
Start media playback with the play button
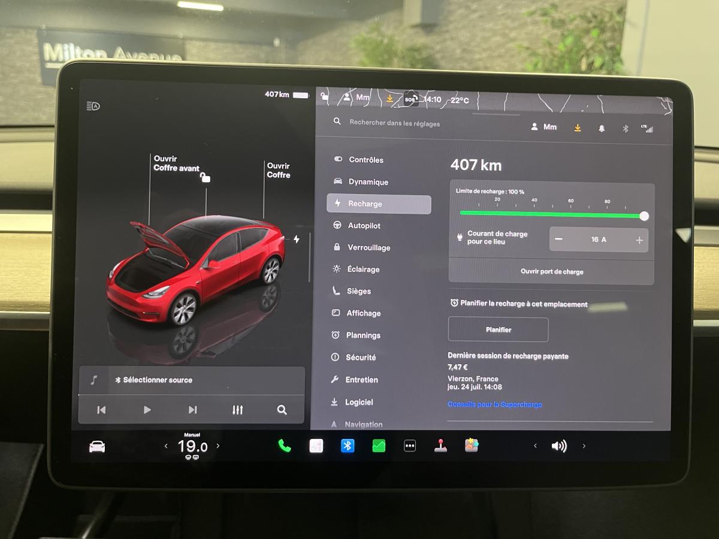point(147,410)
